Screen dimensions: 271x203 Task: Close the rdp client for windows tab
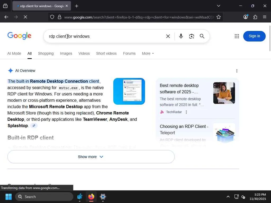67,6
